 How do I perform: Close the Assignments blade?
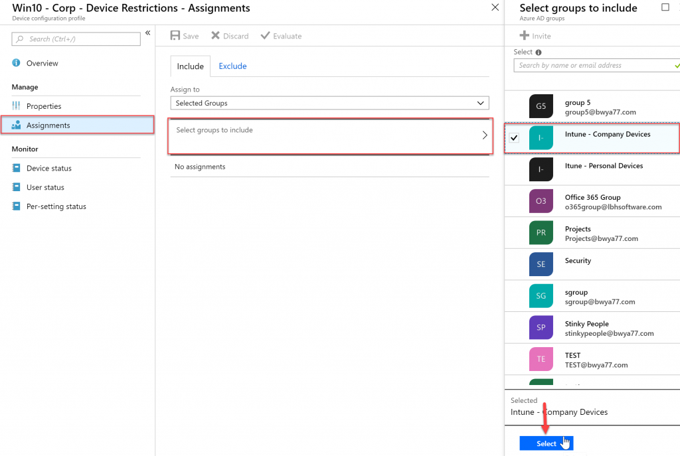click(x=495, y=7)
